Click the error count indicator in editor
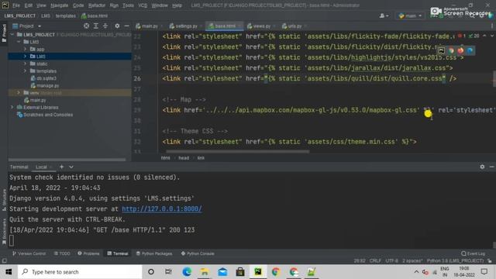496x279 pixels. click(462, 36)
